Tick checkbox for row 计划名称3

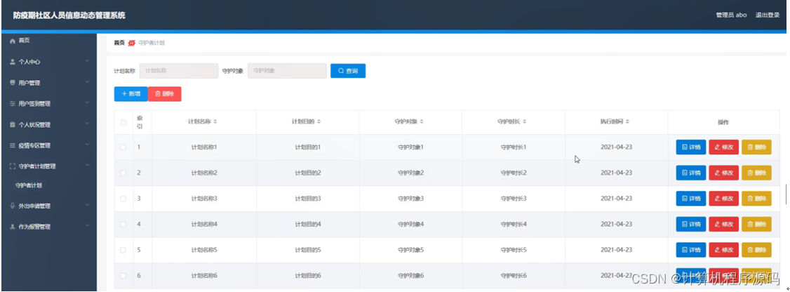coord(123,199)
